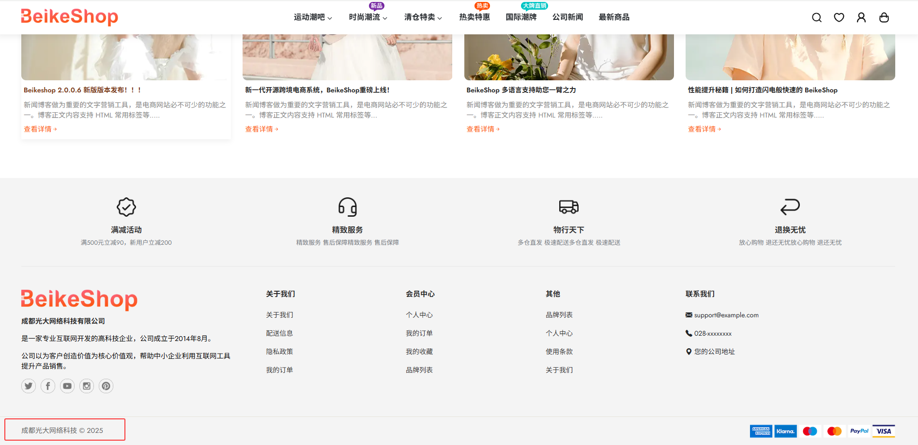Expand the 清仓特卖 dropdown menu
The image size is (918, 445).
pos(423,17)
